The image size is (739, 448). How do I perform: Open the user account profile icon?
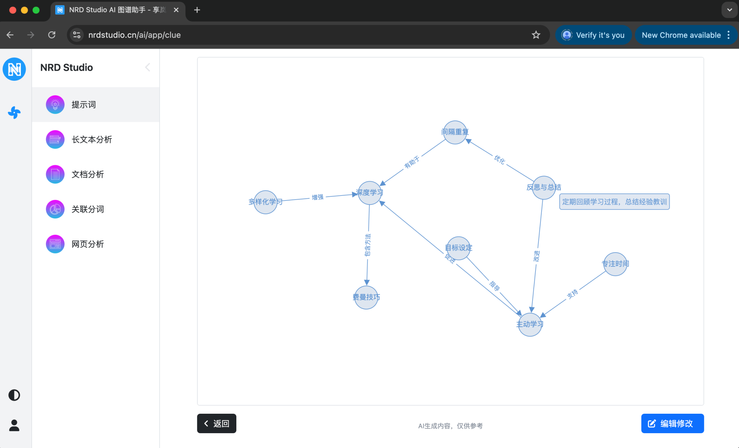click(x=14, y=425)
